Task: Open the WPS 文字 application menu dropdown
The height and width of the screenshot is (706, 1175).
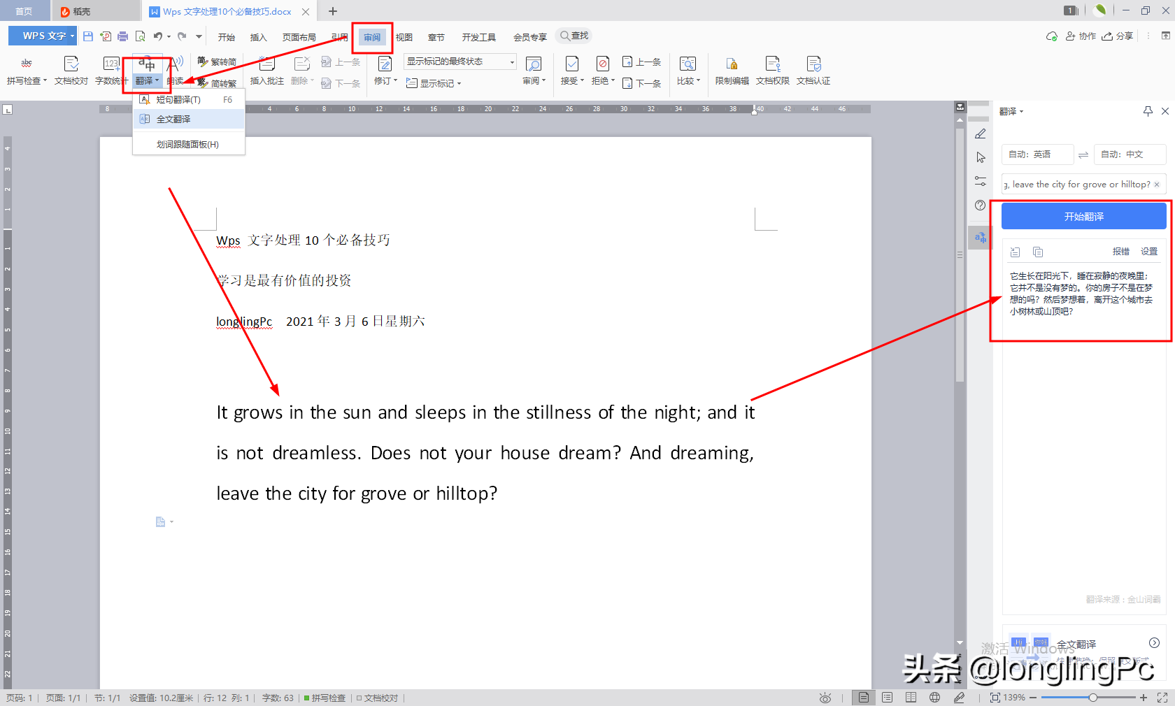Action: click(x=43, y=36)
